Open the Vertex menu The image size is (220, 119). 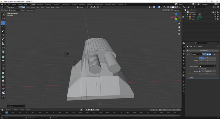[x=48, y=7]
